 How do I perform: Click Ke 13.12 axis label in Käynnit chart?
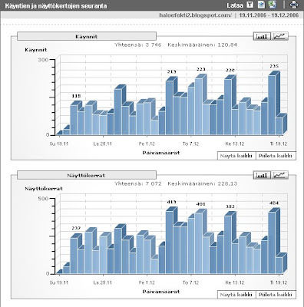[x=235, y=144]
